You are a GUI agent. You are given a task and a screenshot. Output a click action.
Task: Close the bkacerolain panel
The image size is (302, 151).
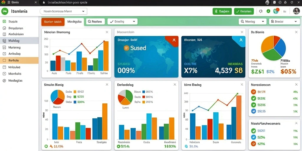(x=242, y=32)
